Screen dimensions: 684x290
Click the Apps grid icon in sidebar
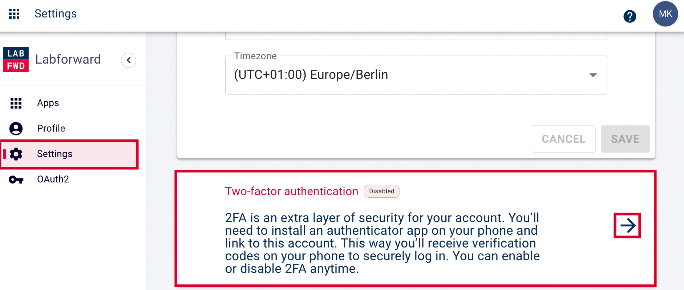[16, 103]
